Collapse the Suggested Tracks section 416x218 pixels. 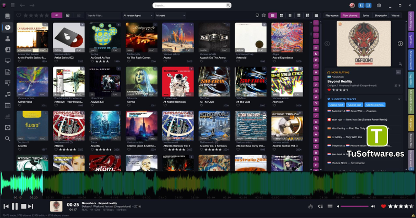[x=399, y=99]
